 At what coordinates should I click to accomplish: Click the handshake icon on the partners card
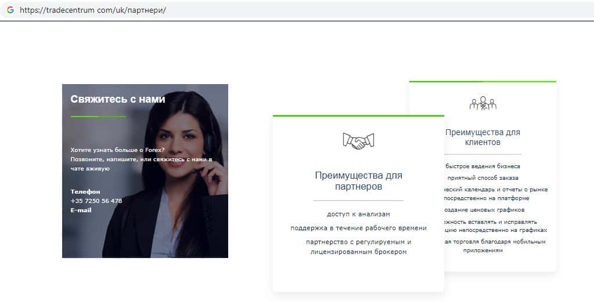358,141
